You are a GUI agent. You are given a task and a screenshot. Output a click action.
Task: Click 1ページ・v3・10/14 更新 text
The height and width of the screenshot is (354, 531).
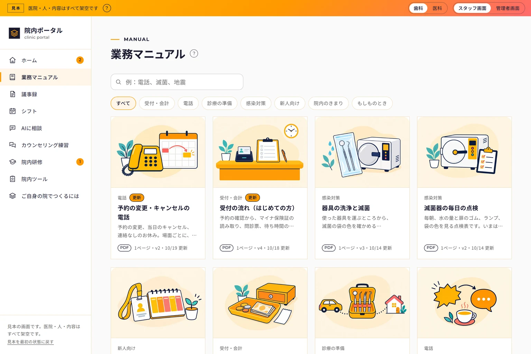coord(365,248)
